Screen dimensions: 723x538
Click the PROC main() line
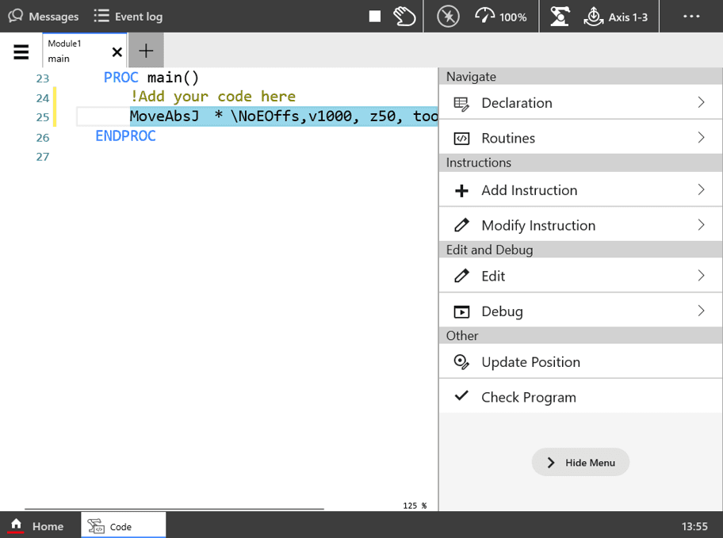151,78
